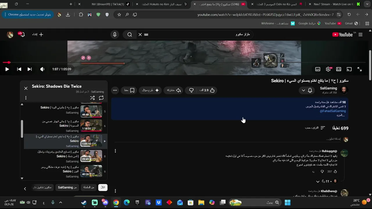Viewport: 372px width, 209px height.
Task: Expand the description via المزيد
Action: coord(340,115)
